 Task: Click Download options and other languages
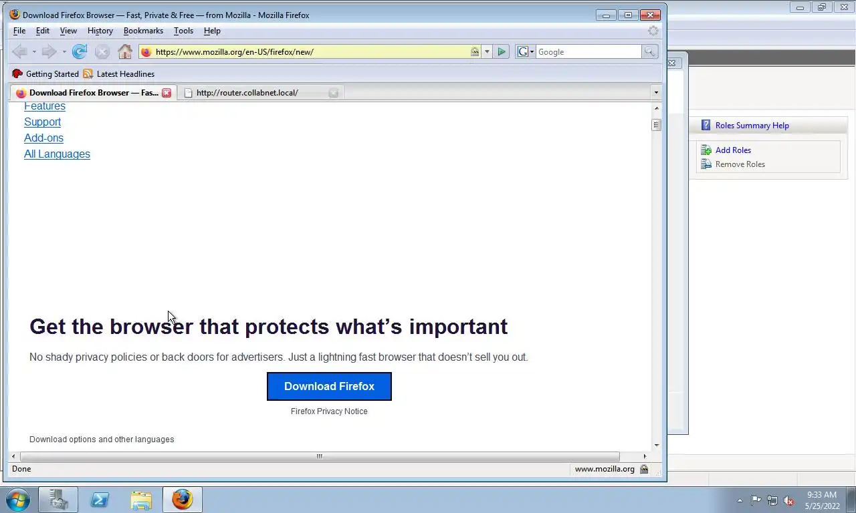click(x=102, y=440)
